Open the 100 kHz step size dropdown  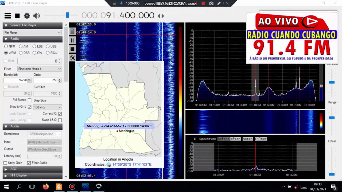[48, 107]
